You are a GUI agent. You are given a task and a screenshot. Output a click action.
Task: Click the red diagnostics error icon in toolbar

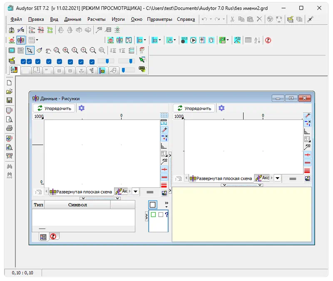[x=268, y=40]
